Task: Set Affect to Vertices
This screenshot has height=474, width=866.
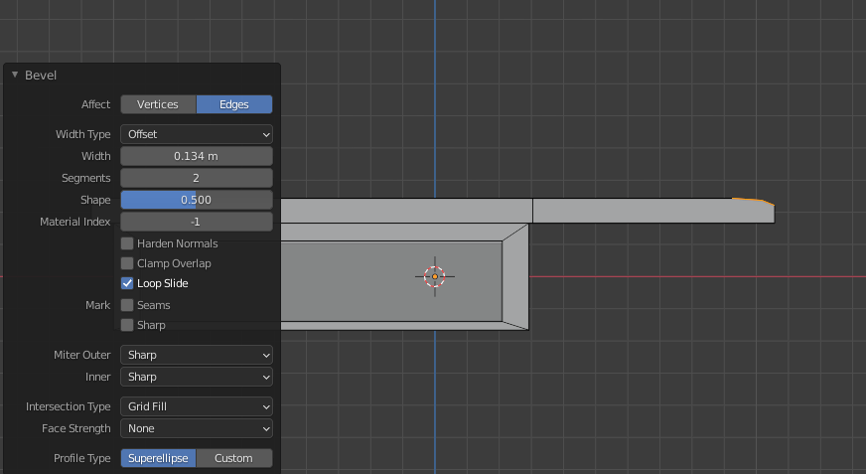Action: click(158, 104)
